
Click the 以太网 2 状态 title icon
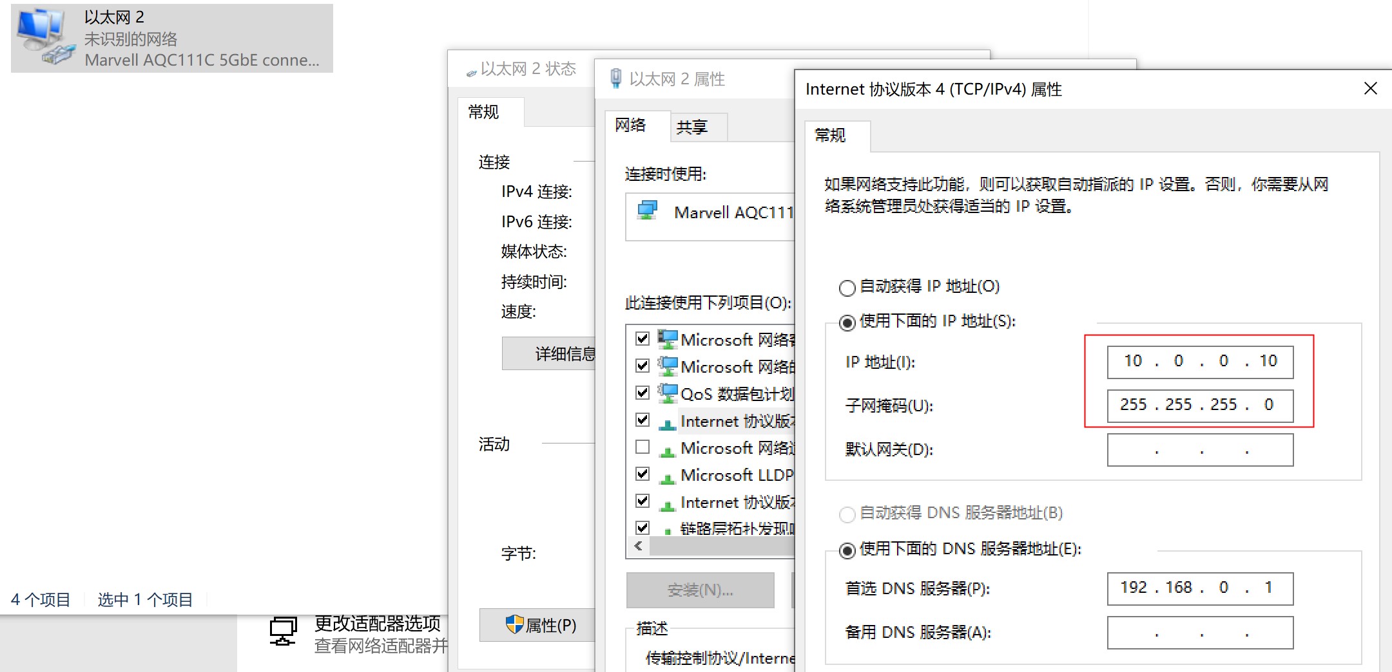[x=471, y=73]
